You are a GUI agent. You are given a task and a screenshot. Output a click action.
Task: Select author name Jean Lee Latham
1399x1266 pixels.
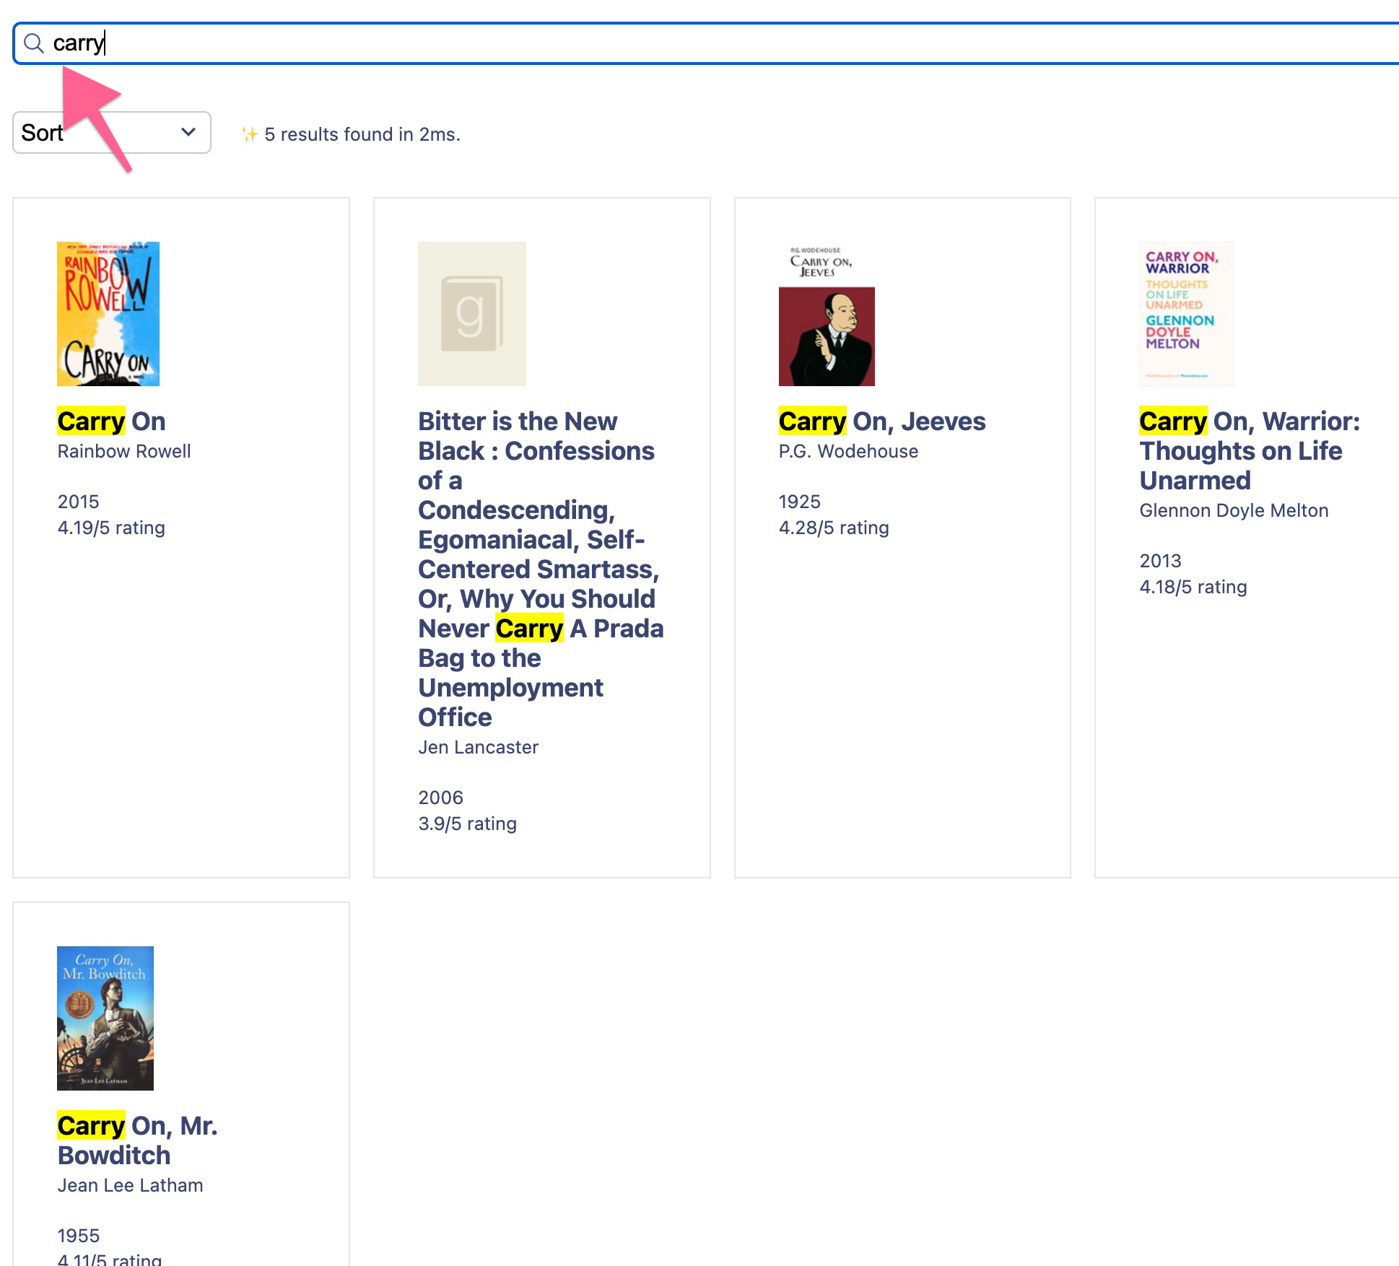pyautogui.click(x=130, y=1185)
